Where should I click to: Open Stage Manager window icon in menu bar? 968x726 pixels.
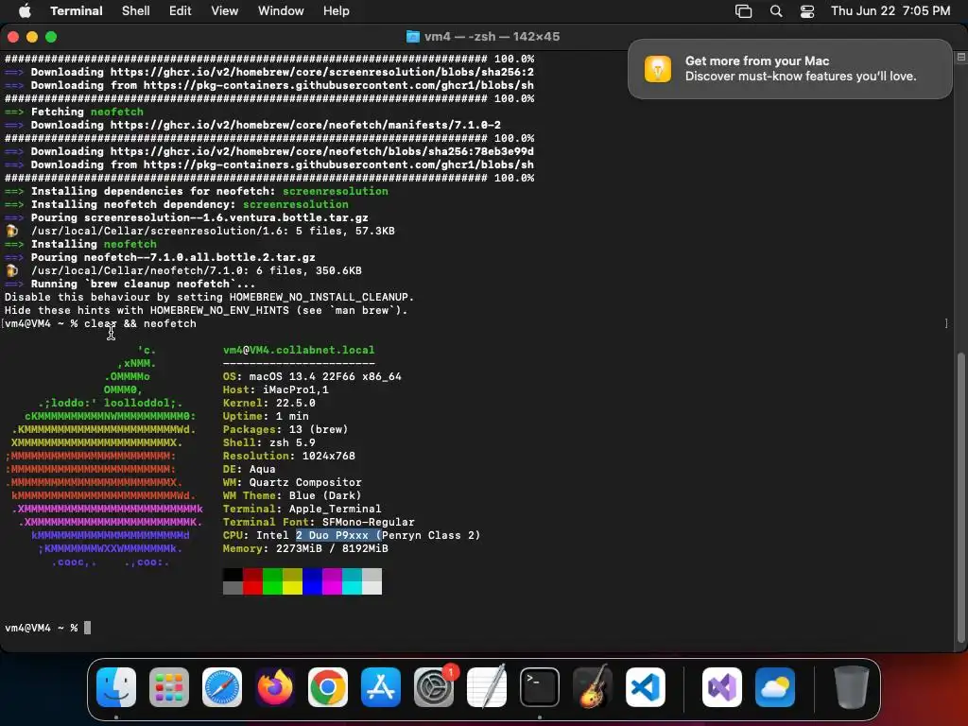point(743,11)
